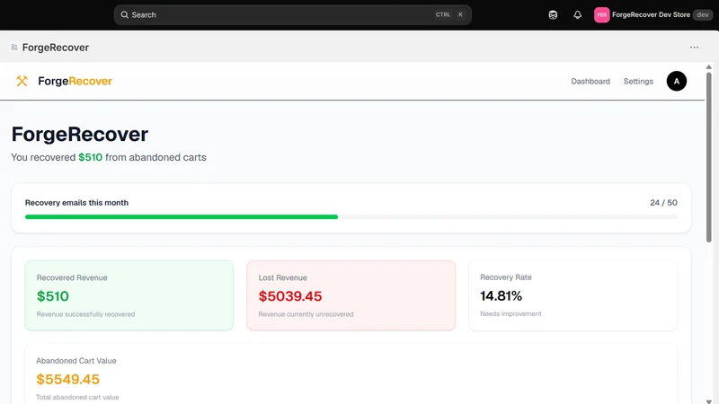Click the ForgeRecover brand name link
The width and height of the screenshot is (719, 404).
point(75,81)
